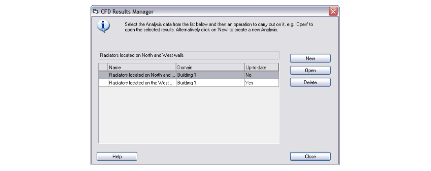The width and height of the screenshot is (431, 171).
Task: Click the analysis name text field
Action: tap(189, 55)
